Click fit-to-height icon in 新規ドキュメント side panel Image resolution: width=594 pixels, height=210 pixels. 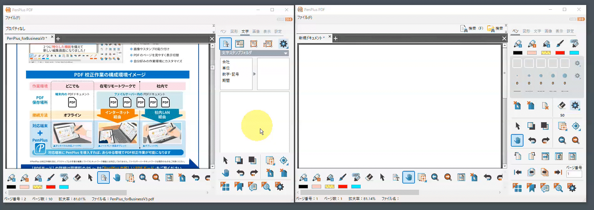559,156
